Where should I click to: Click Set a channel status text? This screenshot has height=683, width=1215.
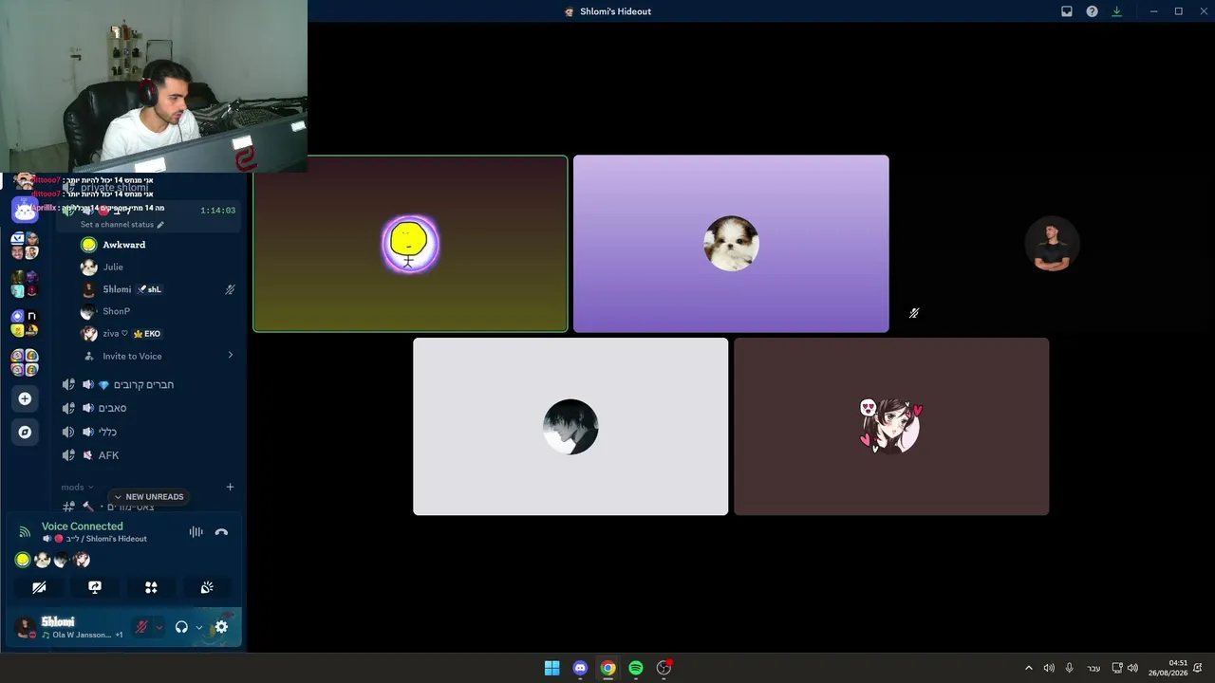click(x=117, y=225)
